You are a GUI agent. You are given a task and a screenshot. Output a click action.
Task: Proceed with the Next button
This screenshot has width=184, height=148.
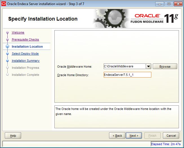coord(134,136)
